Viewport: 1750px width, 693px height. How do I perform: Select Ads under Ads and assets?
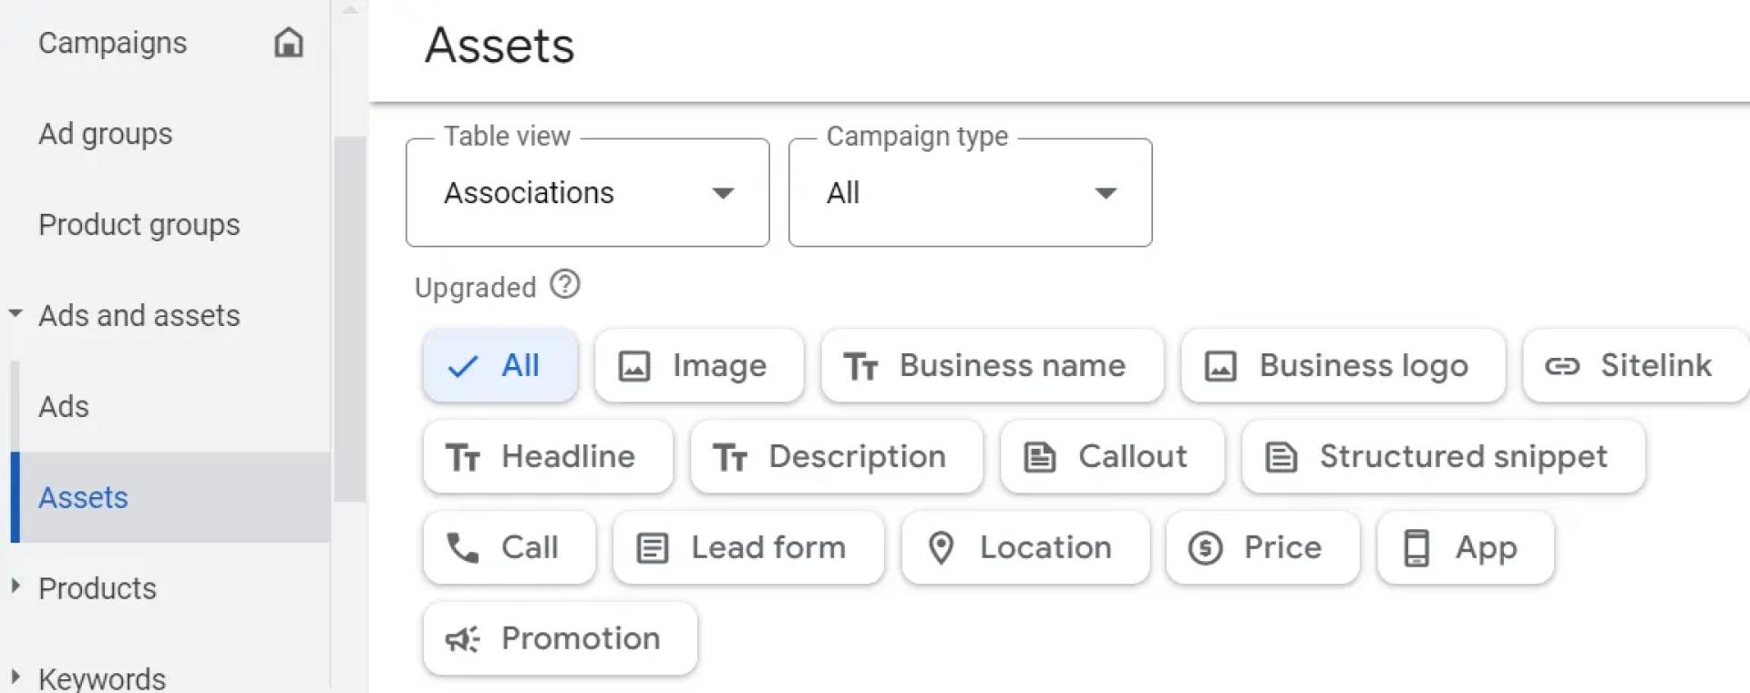63,406
